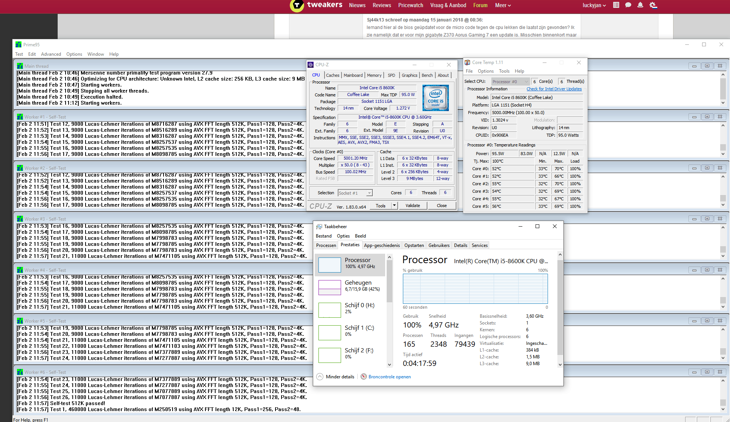Select the Schijf 1 (C:) graph thumbnail

330,332
